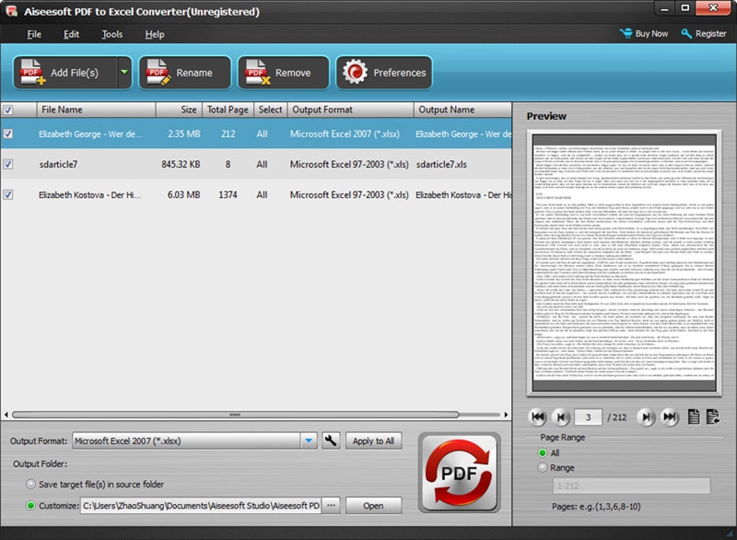Screen dimensions: 737x540
Task: Click the page export icon beside page navigation
Action: [713, 417]
